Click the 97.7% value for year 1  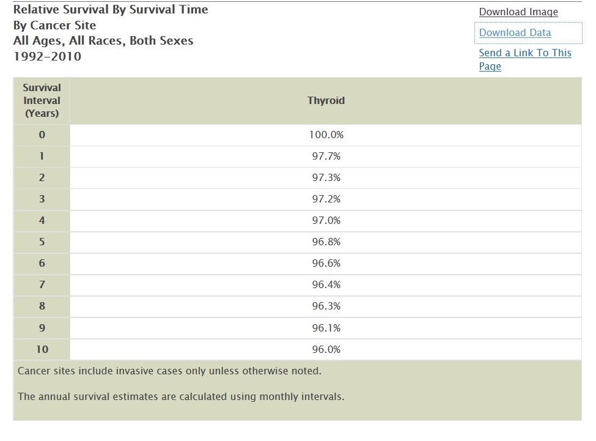pyautogui.click(x=326, y=157)
